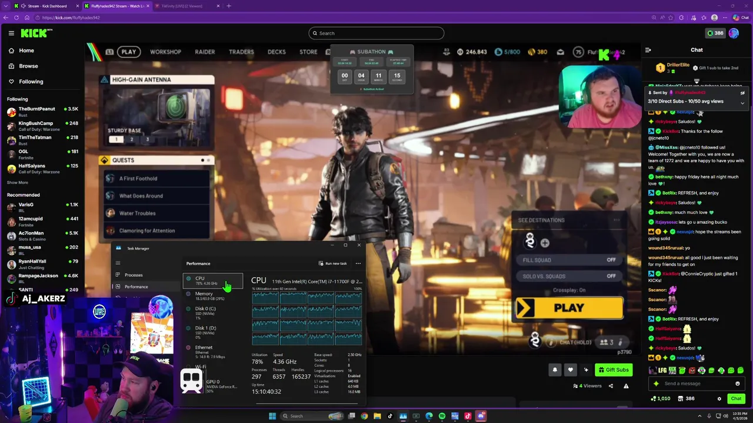Open RampageJackson channel in Recommended

[42, 278]
